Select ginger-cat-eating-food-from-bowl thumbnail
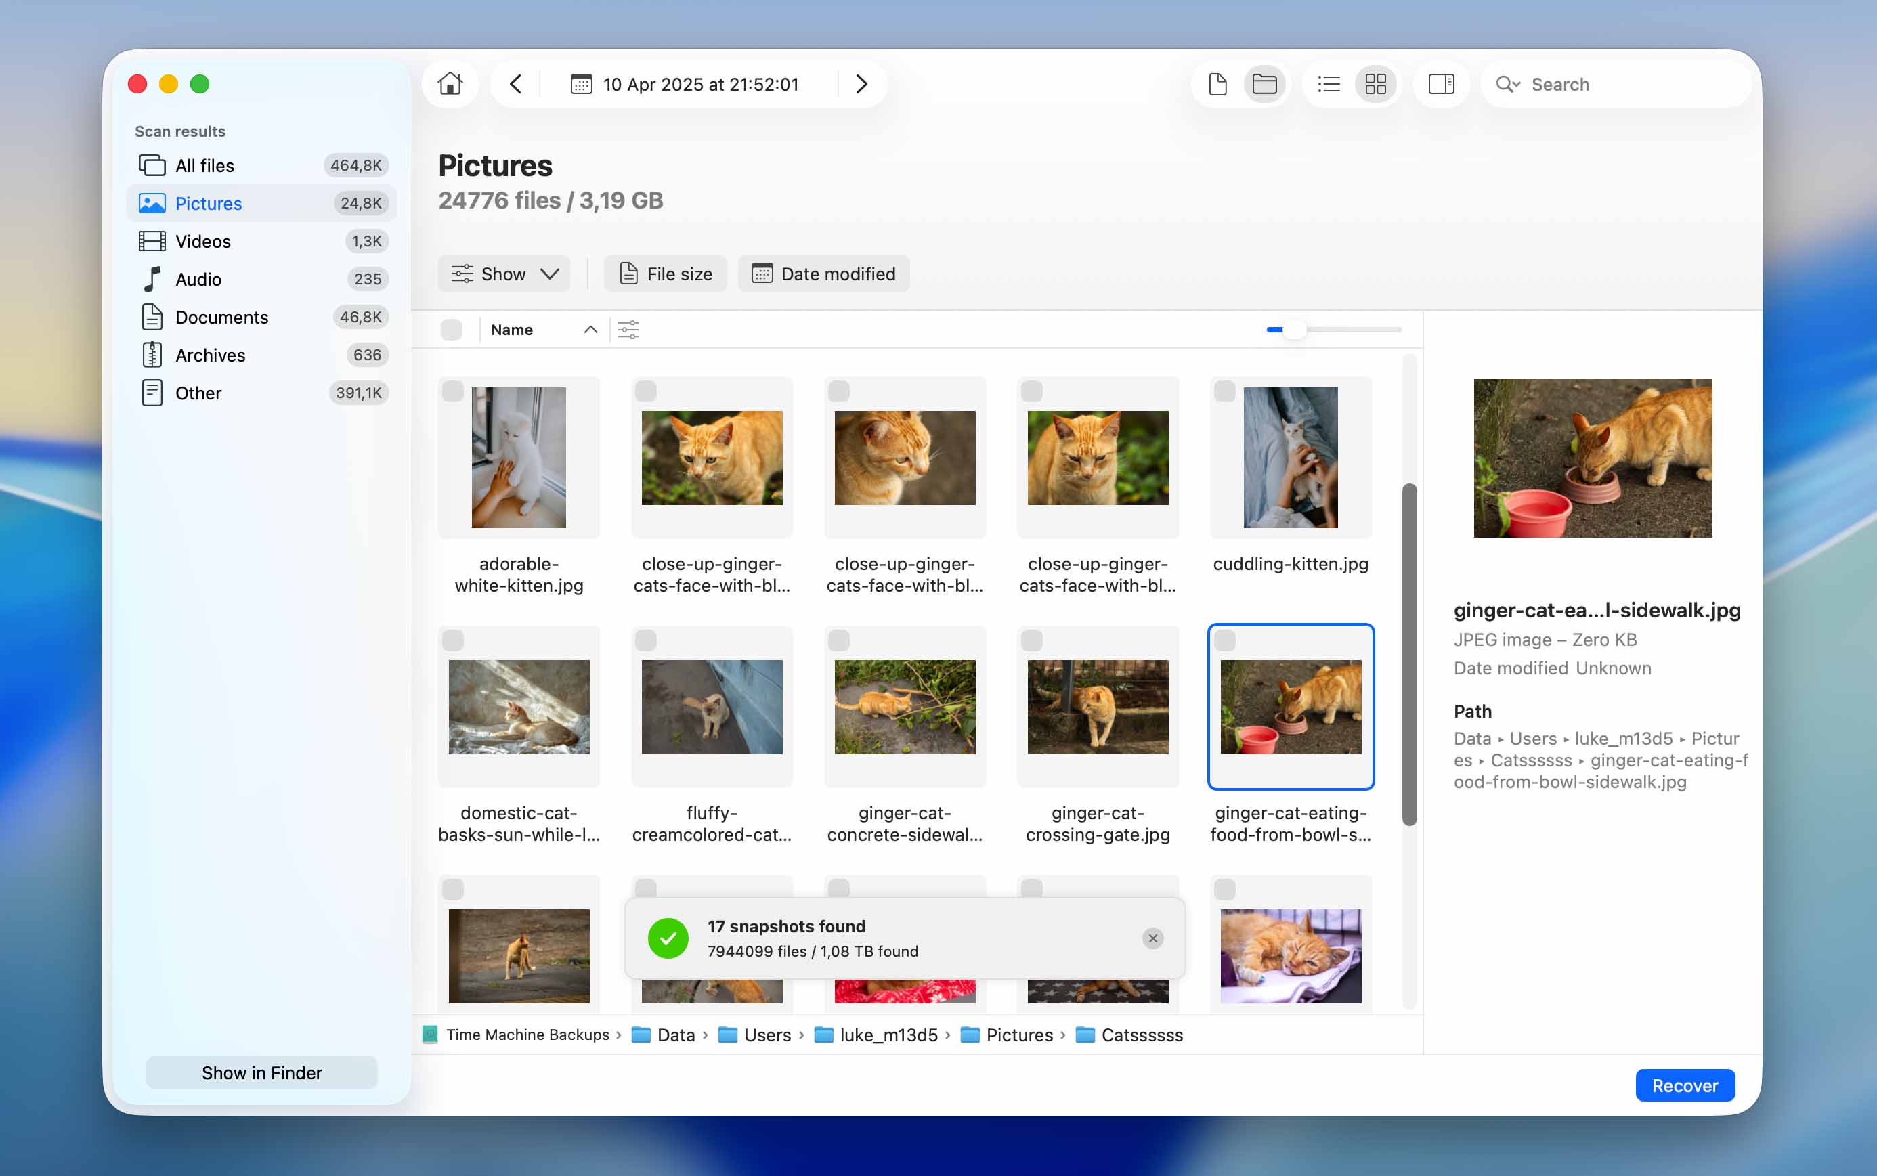Viewport: 1877px width, 1176px height. point(1291,706)
